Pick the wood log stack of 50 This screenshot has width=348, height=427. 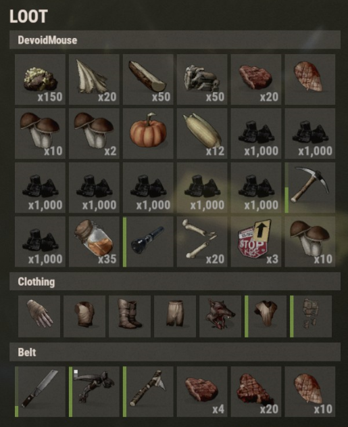(x=148, y=79)
